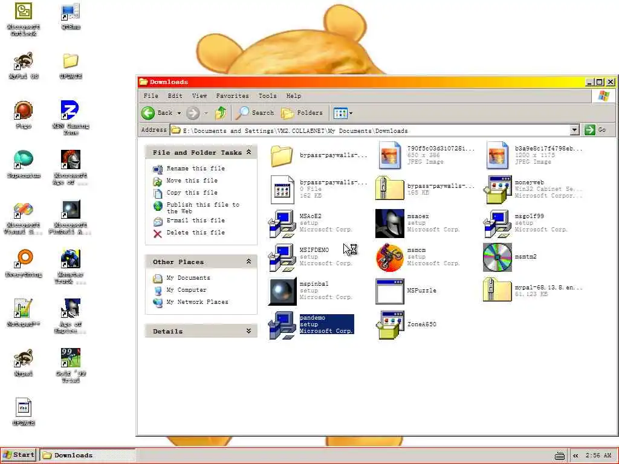Image resolution: width=619 pixels, height=464 pixels.
Task: Open the Pegs desktop shortcut
Action: [24, 115]
